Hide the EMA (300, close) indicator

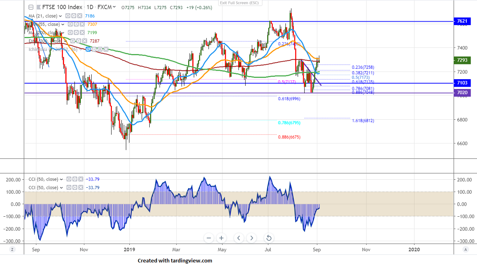[73, 41]
